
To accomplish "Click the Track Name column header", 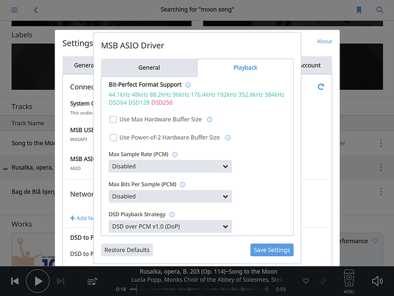I will (28, 123).
